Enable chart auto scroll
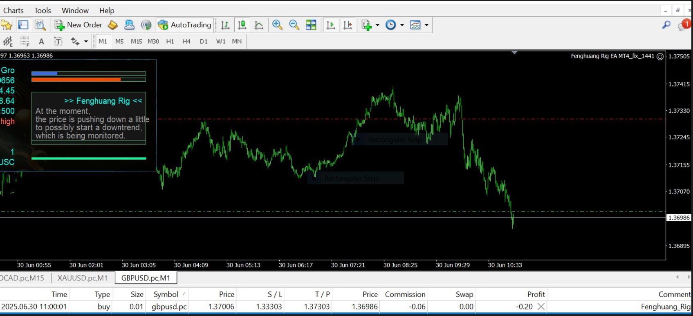 pyautogui.click(x=330, y=25)
